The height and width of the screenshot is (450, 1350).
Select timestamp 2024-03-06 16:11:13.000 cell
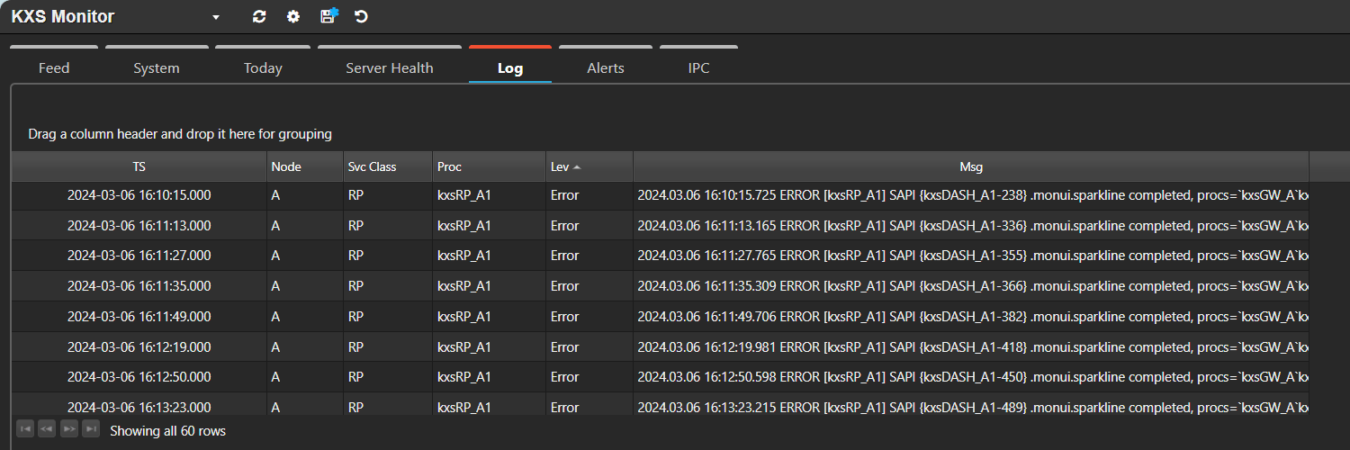139,226
